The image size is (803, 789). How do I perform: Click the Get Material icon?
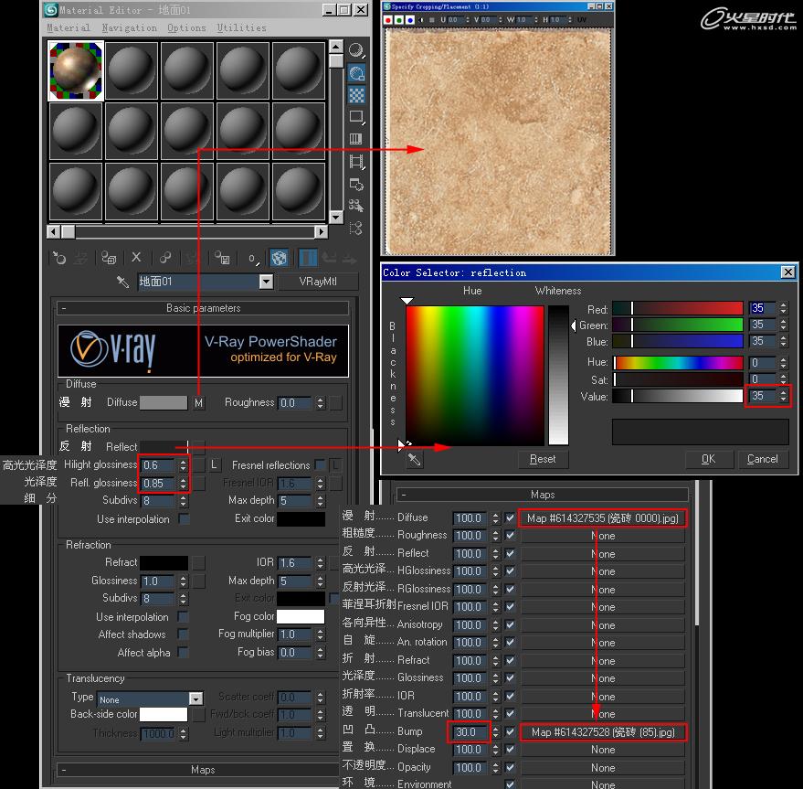(x=58, y=258)
